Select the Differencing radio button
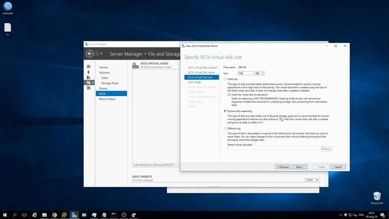The image size is (389, 219). pyautogui.click(x=225, y=128)
